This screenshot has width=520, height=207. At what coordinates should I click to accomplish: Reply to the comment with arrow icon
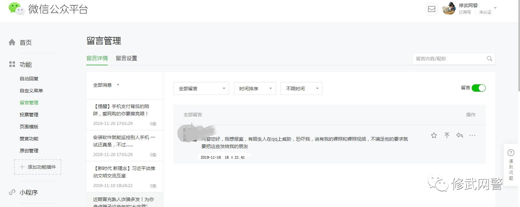pos(460,135)
